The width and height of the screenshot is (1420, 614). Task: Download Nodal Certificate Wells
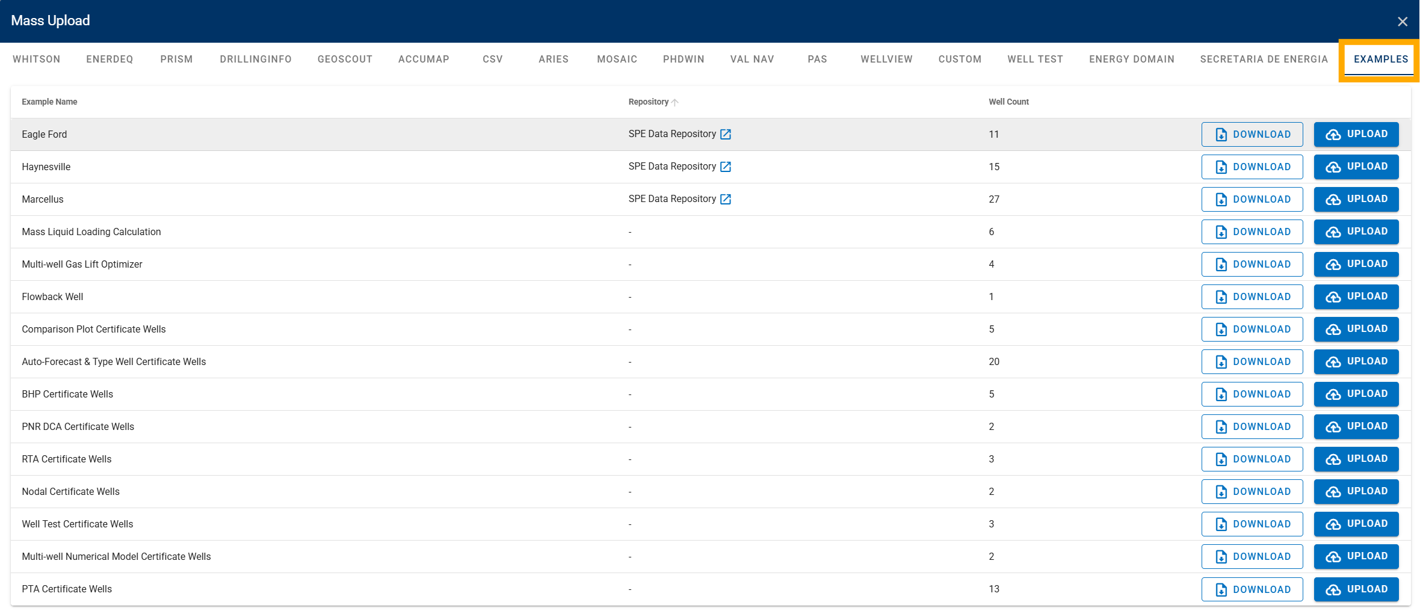[1252, 491]
